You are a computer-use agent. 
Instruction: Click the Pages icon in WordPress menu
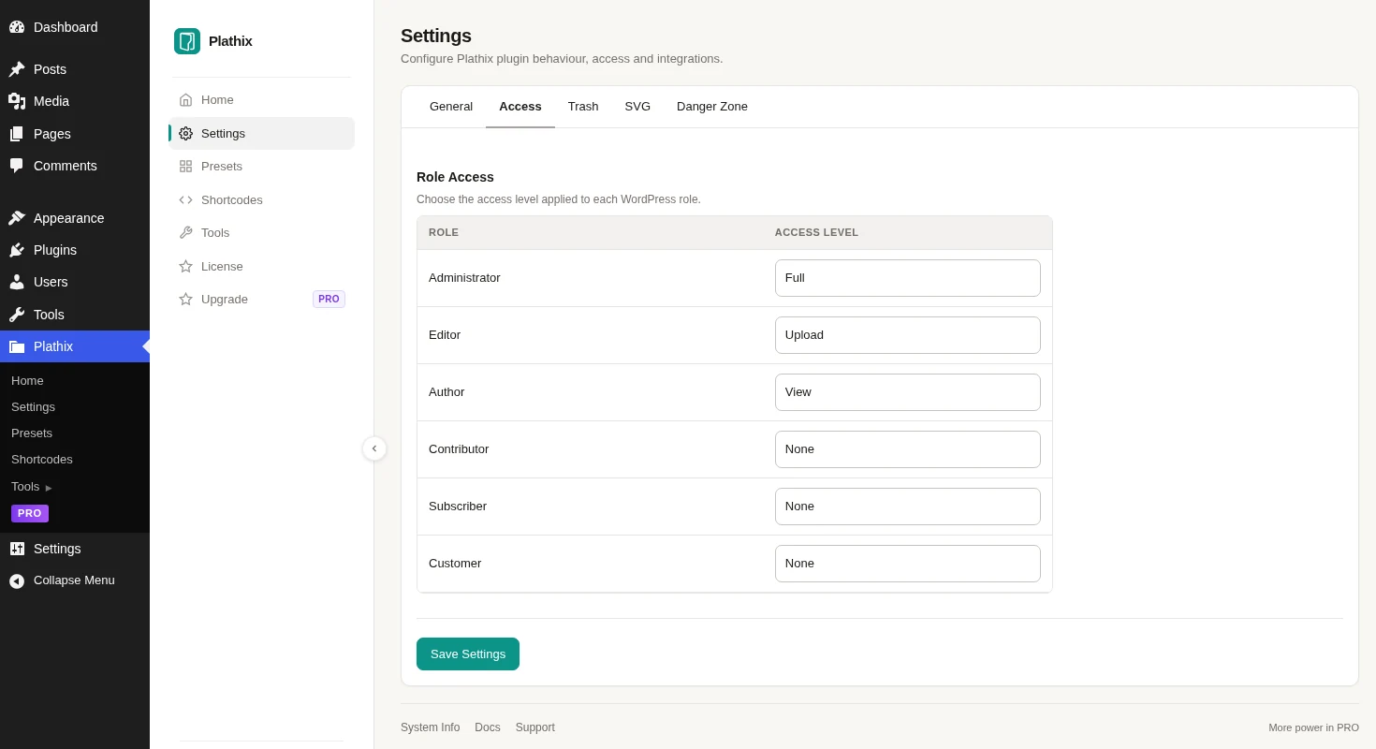click(17, 134)
